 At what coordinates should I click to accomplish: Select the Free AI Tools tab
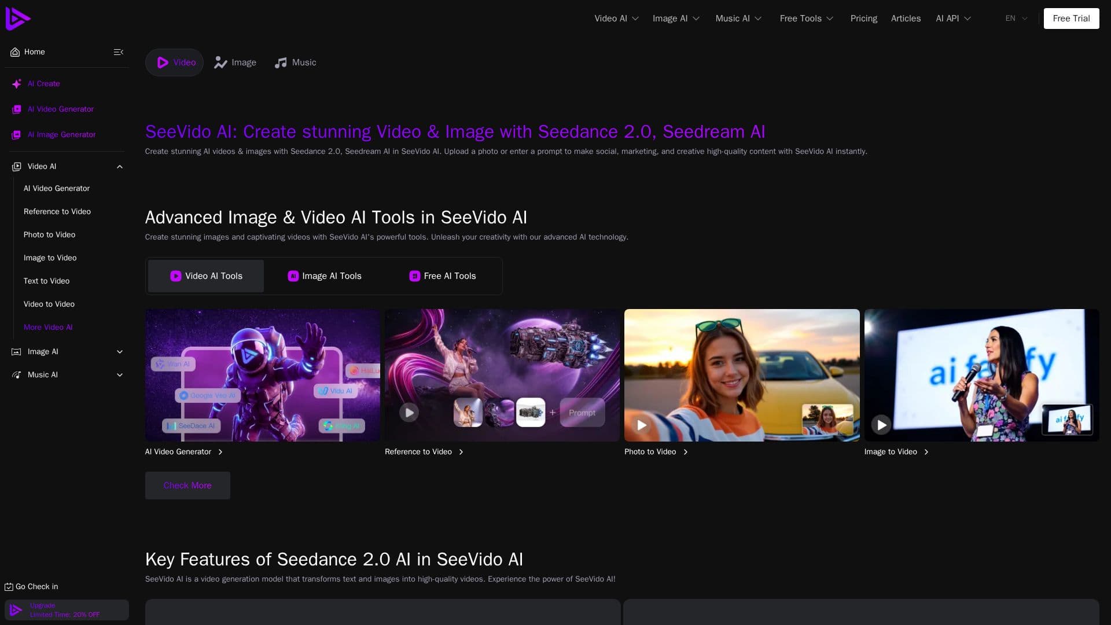443,276
